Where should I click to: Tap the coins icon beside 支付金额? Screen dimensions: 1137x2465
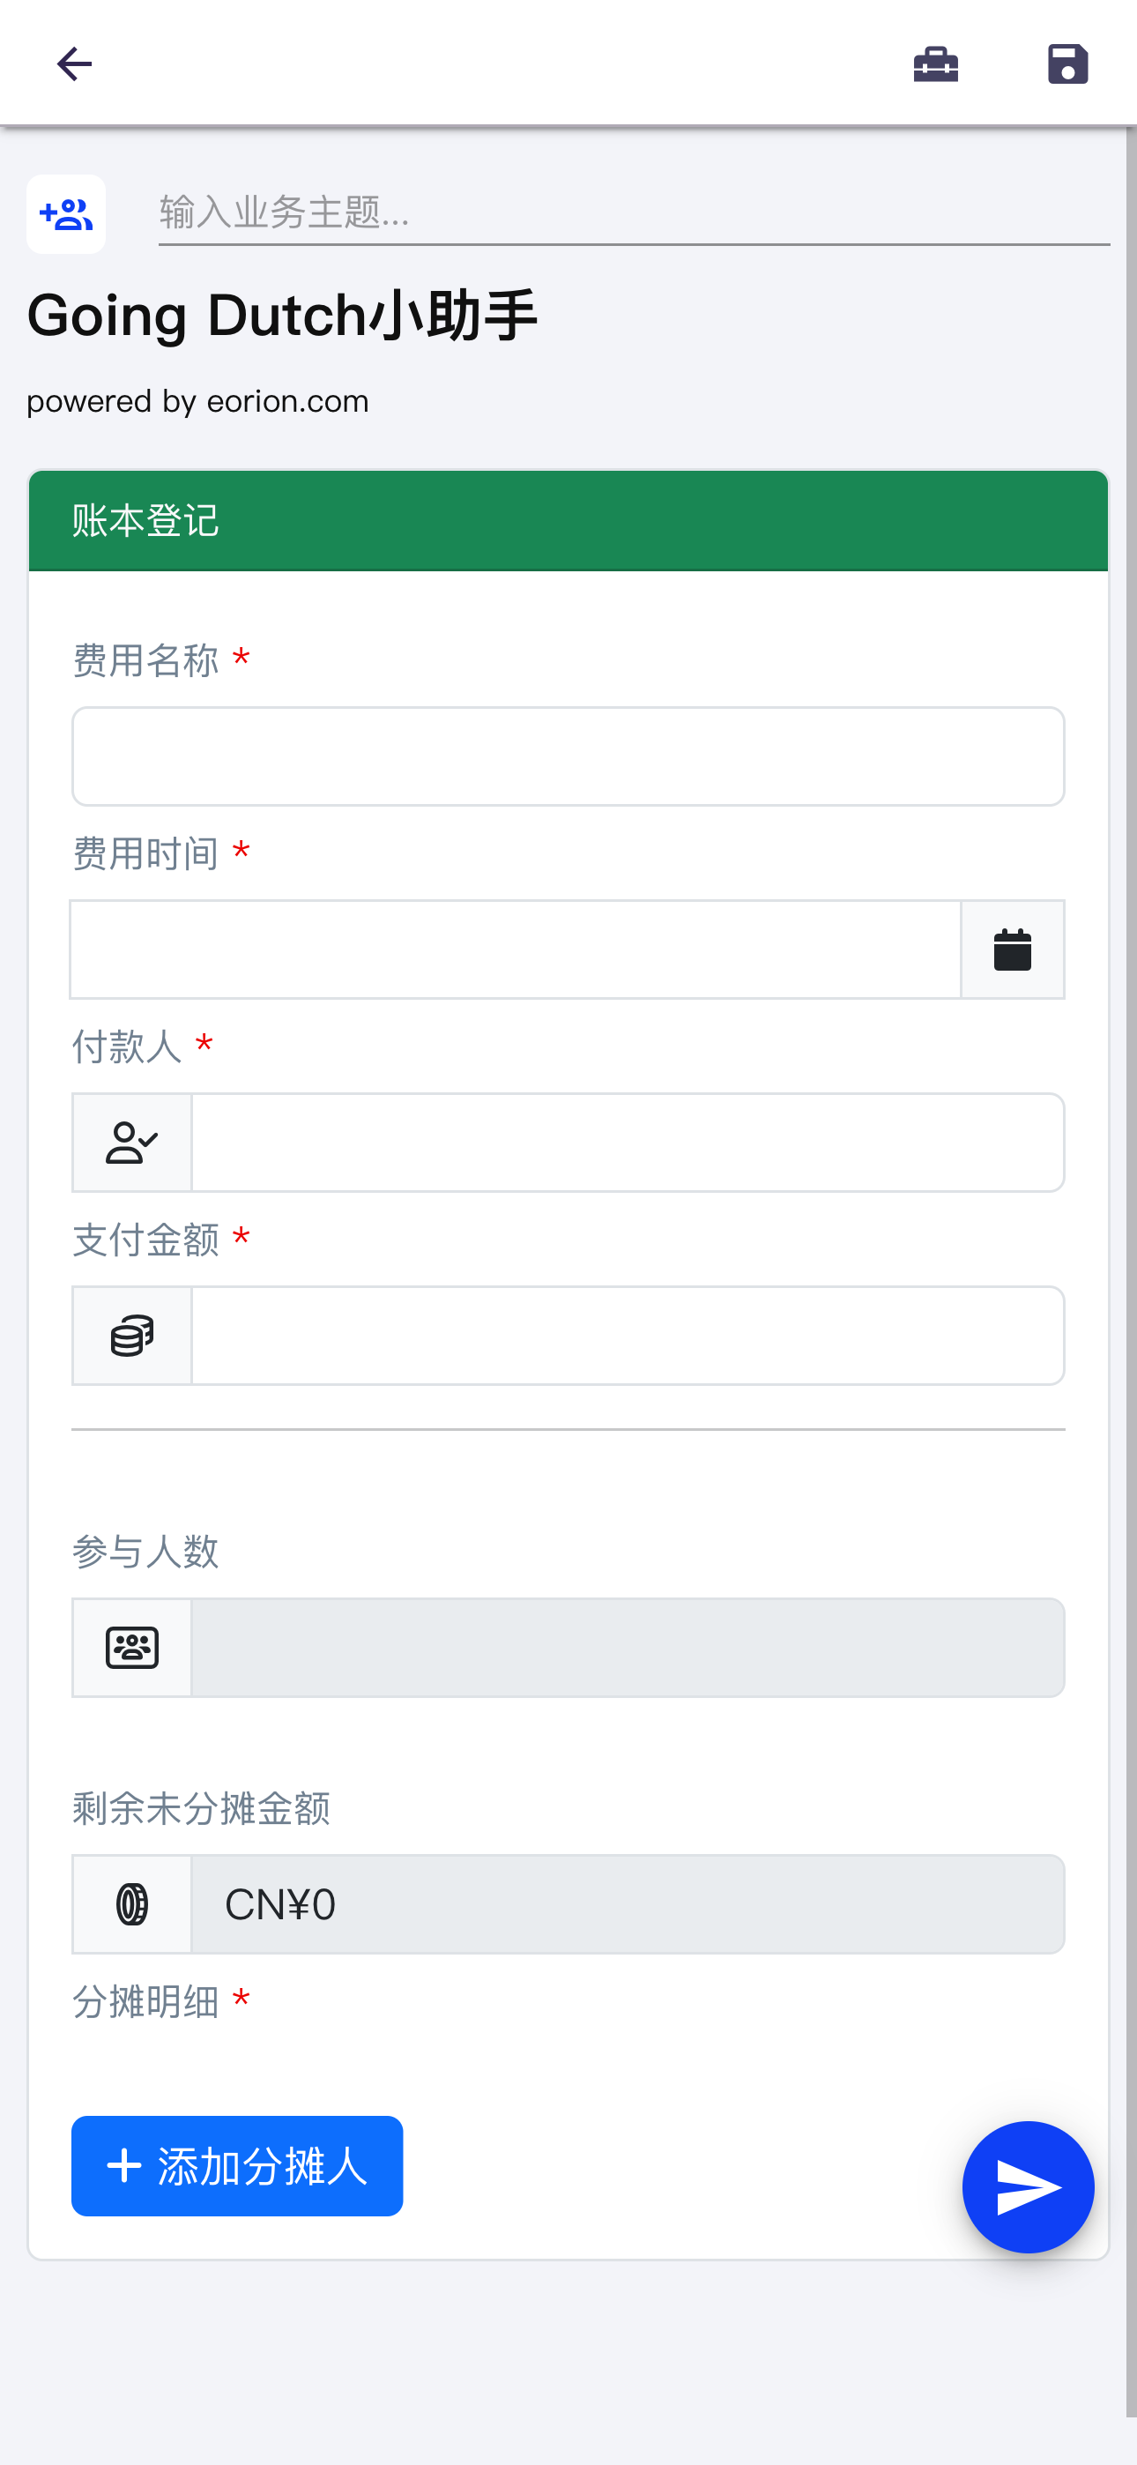tap(132, 1336)
